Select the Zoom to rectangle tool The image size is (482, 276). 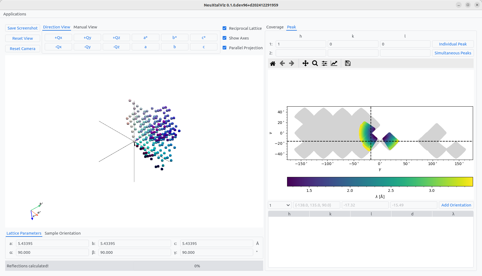pos(315,63)
